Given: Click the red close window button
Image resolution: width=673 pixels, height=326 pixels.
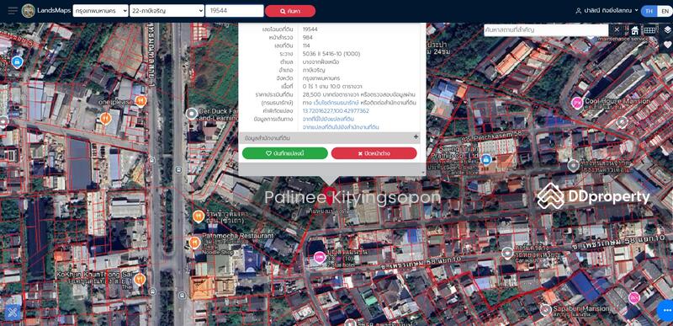Looking at the screenshot, I should [x=374, y=153].
